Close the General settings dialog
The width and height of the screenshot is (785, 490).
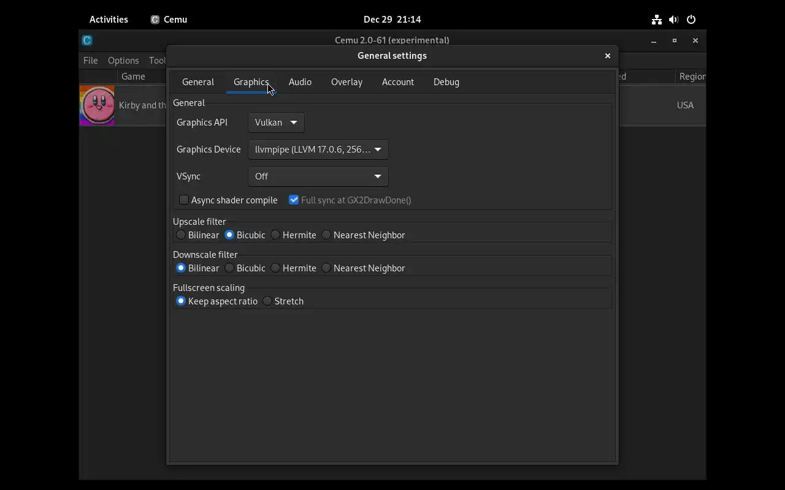pos(608,56)
